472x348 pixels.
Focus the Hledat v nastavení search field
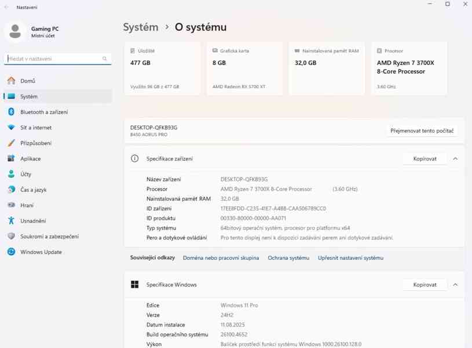tap(58, 59)
